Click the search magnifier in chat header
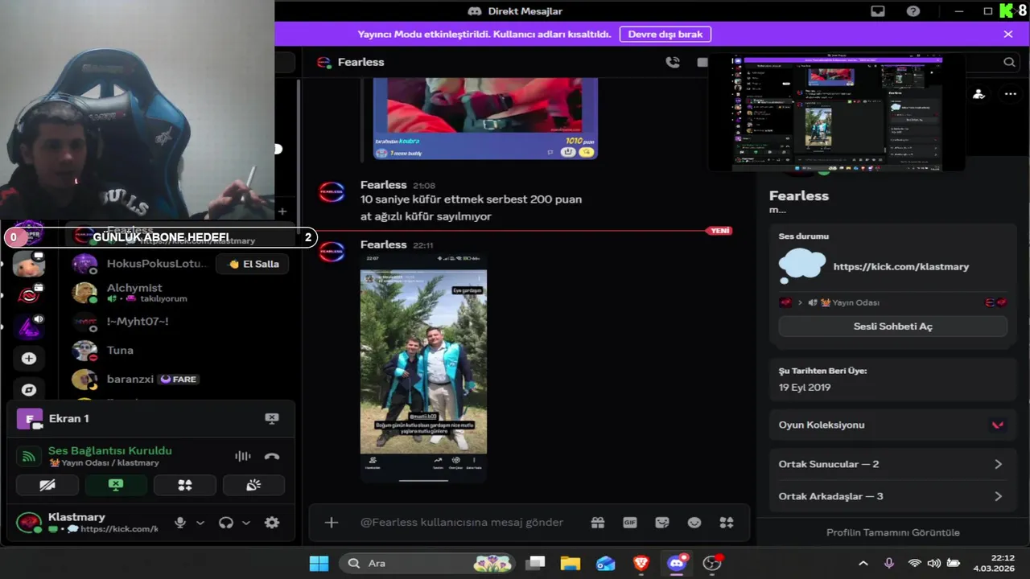This screenshot has height=579, width=1030. click(1009, 62)
